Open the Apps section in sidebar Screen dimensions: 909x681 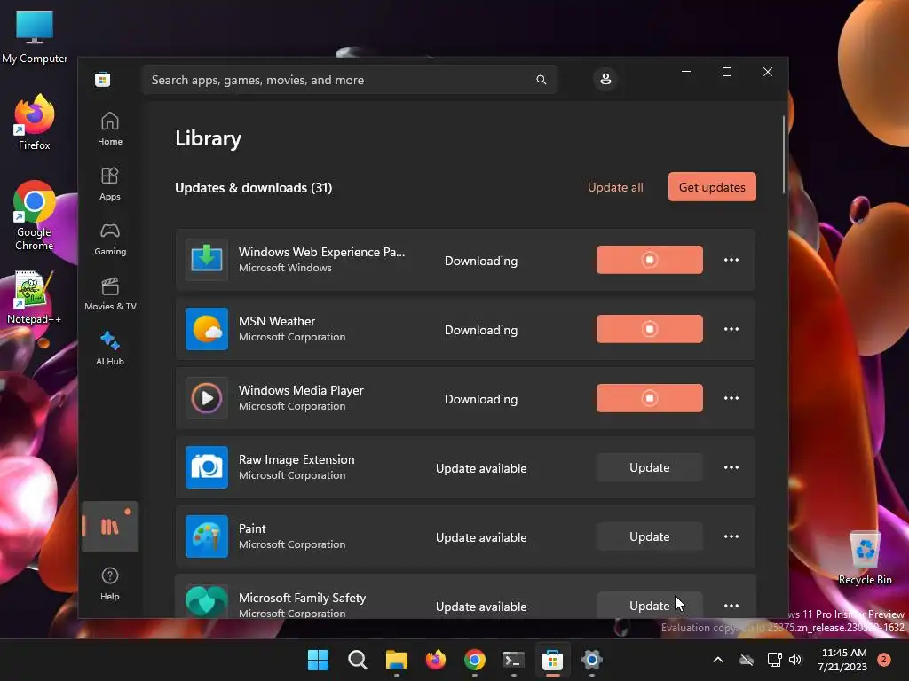(x=109, y=184)
